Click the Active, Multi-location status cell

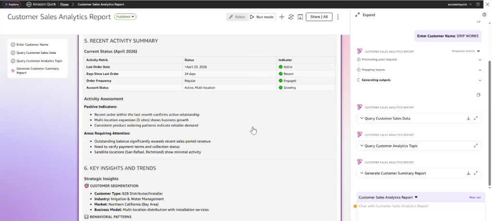[229, 87]
